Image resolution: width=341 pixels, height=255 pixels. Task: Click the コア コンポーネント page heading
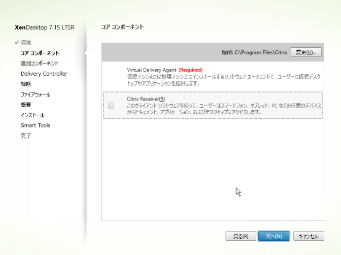(122, 27)
